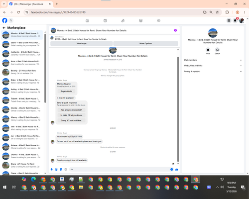
Task: Open Windows Start menu
Action: (4, 187)
